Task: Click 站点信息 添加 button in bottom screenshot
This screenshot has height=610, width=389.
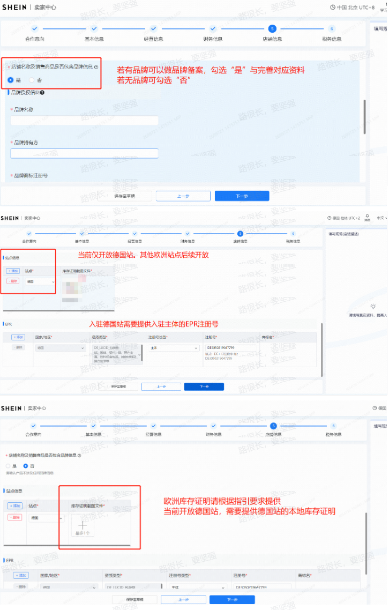Action: pyautogui.click(x=15, y=505)
